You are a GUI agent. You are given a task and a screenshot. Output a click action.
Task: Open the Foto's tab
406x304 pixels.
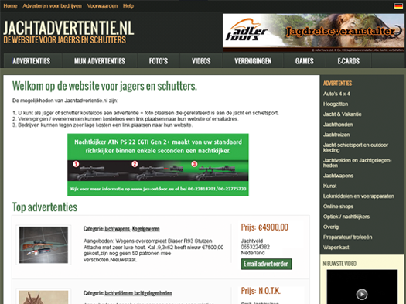(159, 61)
